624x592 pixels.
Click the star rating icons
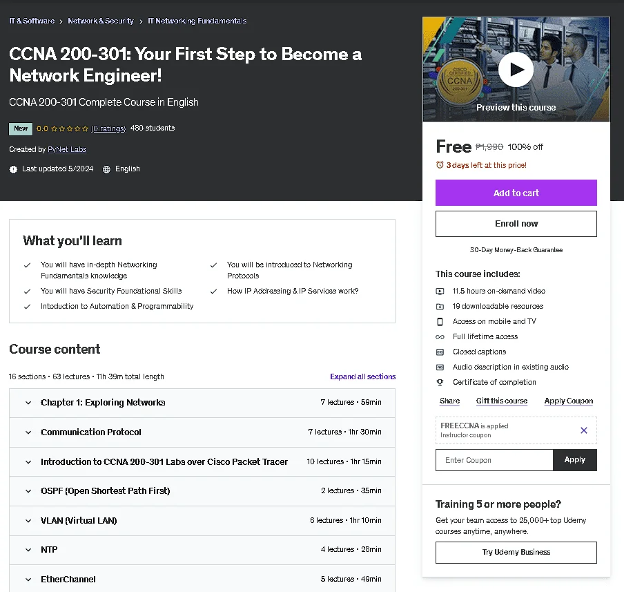coord(70,128)
